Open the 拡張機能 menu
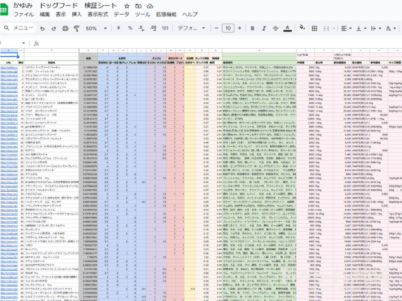402x301 pixels. 166,14
